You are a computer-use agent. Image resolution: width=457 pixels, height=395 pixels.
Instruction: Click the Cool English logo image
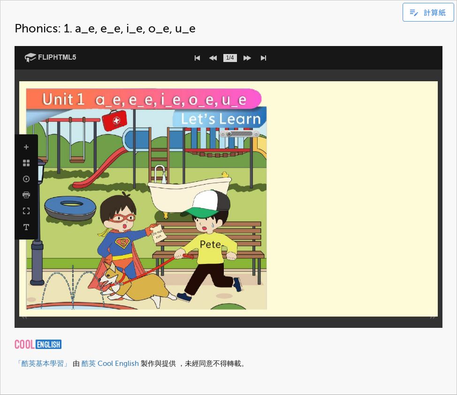click(38, 344)
